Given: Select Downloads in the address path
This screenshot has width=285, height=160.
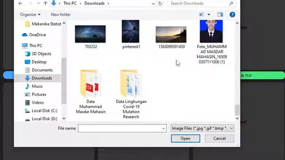Looking at the screenshot, I should pyautogui.click(x=94, y=3).
